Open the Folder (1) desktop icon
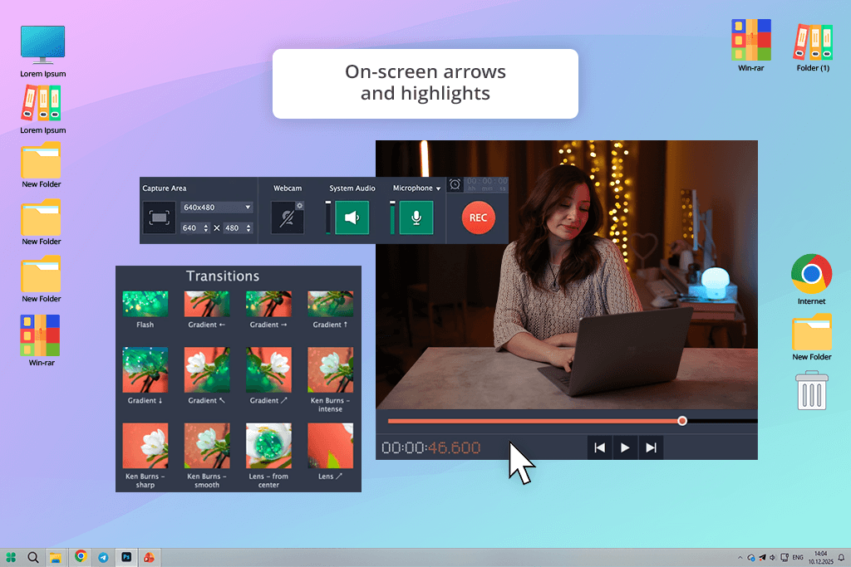 coord(813,46)
